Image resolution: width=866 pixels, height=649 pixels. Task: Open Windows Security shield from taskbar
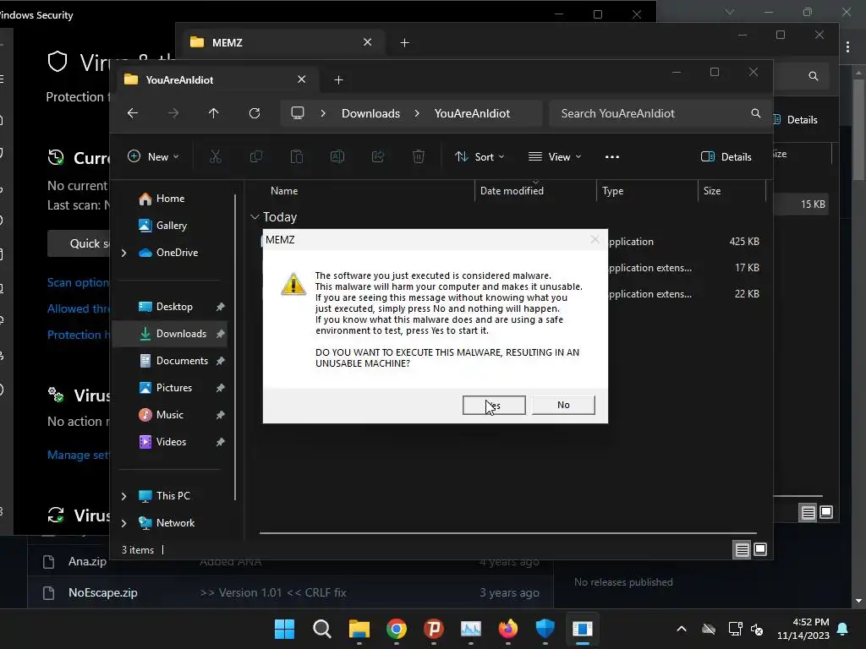pyautogui.click(x=545, y=629)
